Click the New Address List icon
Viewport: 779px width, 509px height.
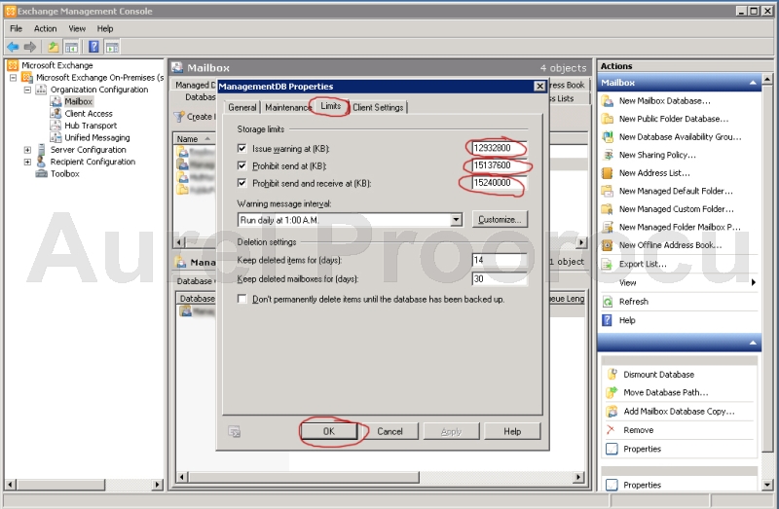pyautogui.click(x=607, y=173)
